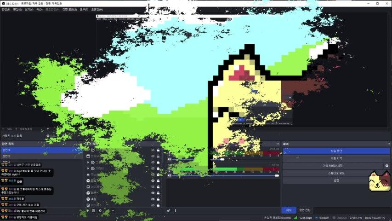This screenshot has height=221, width=392.
Task: Switch to the 제어 tab
Action: pyautogui.click(x=289, y=210)
